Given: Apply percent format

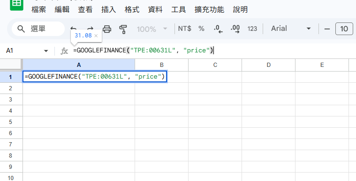Looking at the screenshot, I should click(201, 29).
